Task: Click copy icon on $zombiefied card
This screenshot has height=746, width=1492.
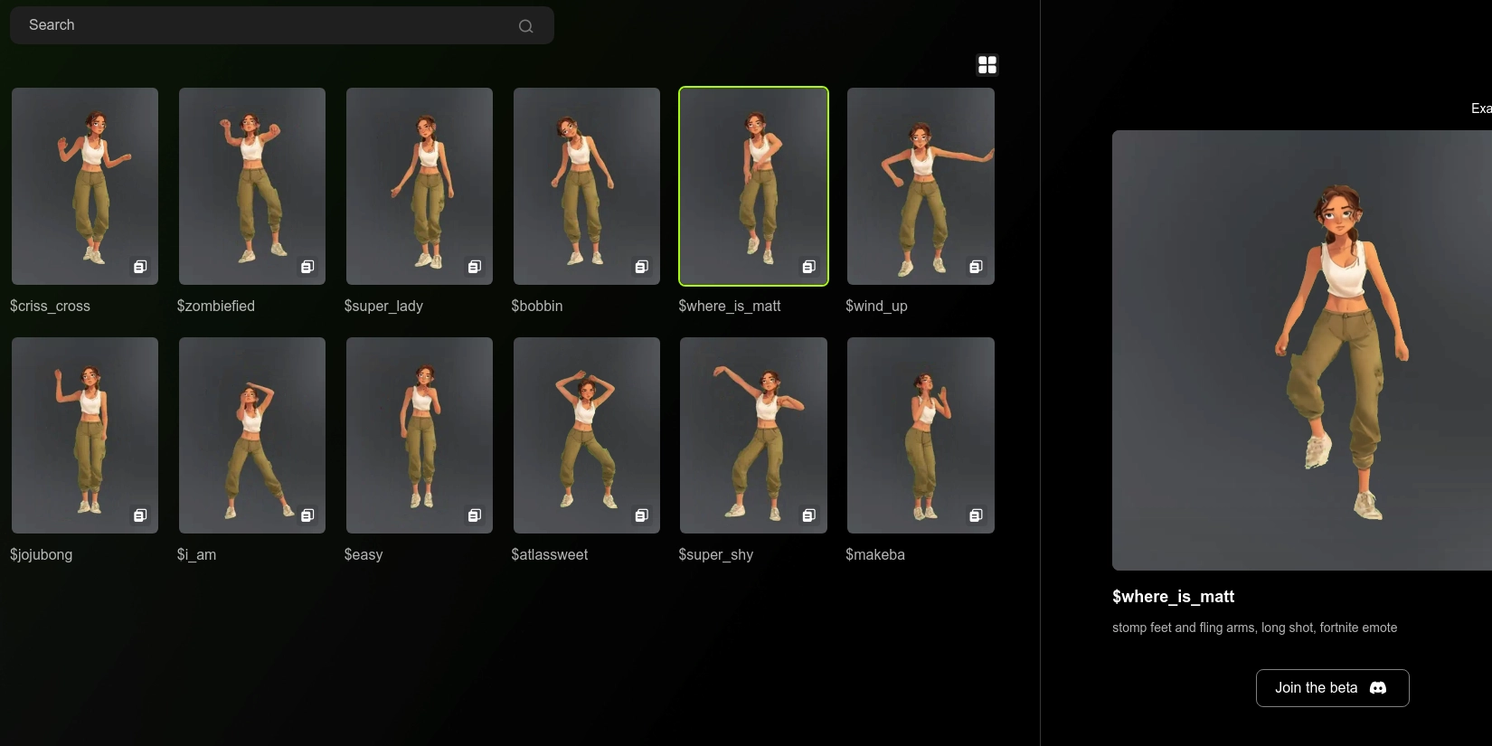Action: click(307, 267)
